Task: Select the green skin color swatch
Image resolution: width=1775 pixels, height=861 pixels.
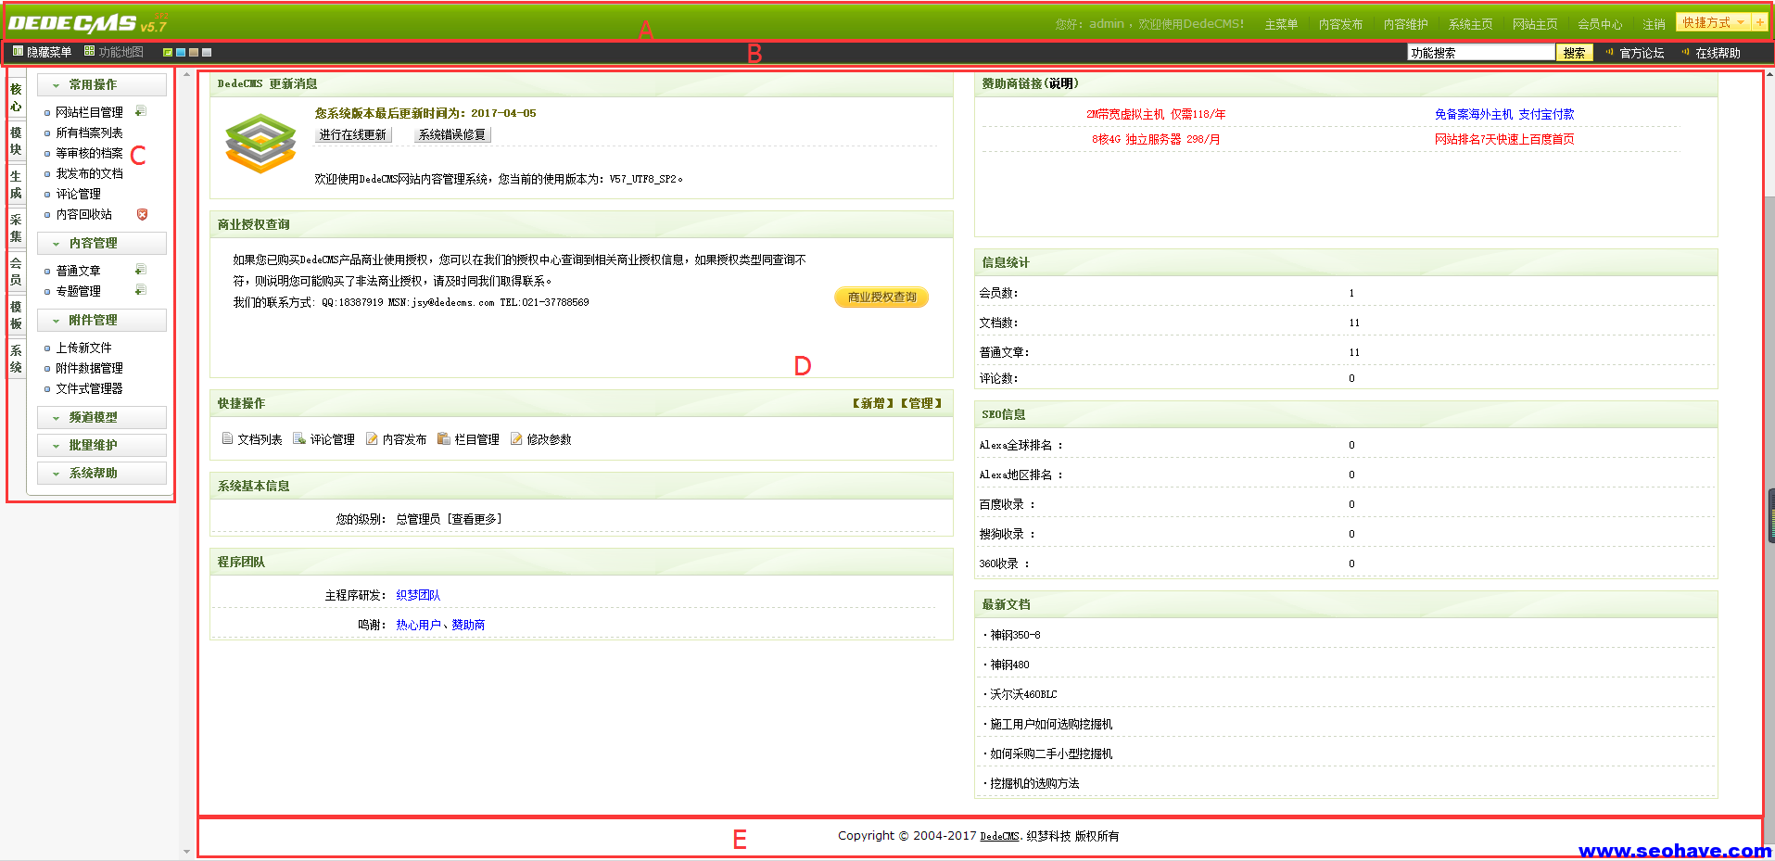Action: [168, 53]
